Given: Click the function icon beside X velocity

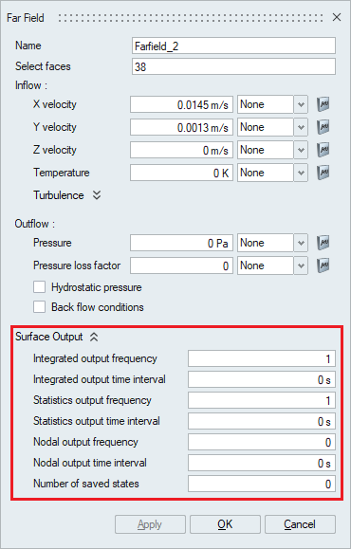Looking at the screenshot, I should coord(323,104).
